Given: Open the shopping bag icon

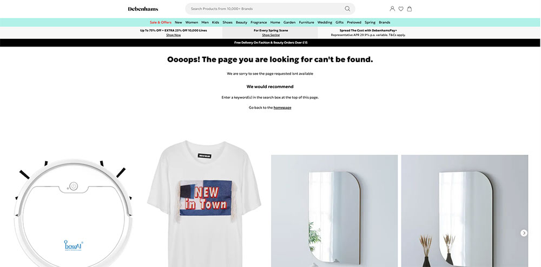Looking at the screenshot, I should click(410, 9).
